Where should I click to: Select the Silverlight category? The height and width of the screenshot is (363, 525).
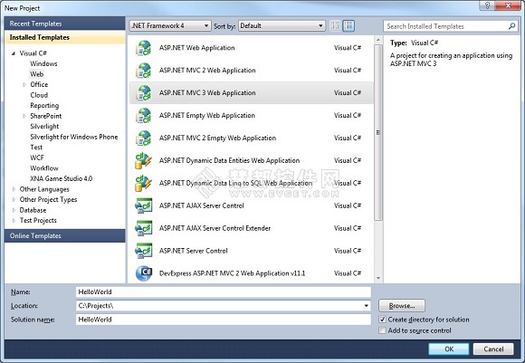pyautogui.click(x=44, y=127)
